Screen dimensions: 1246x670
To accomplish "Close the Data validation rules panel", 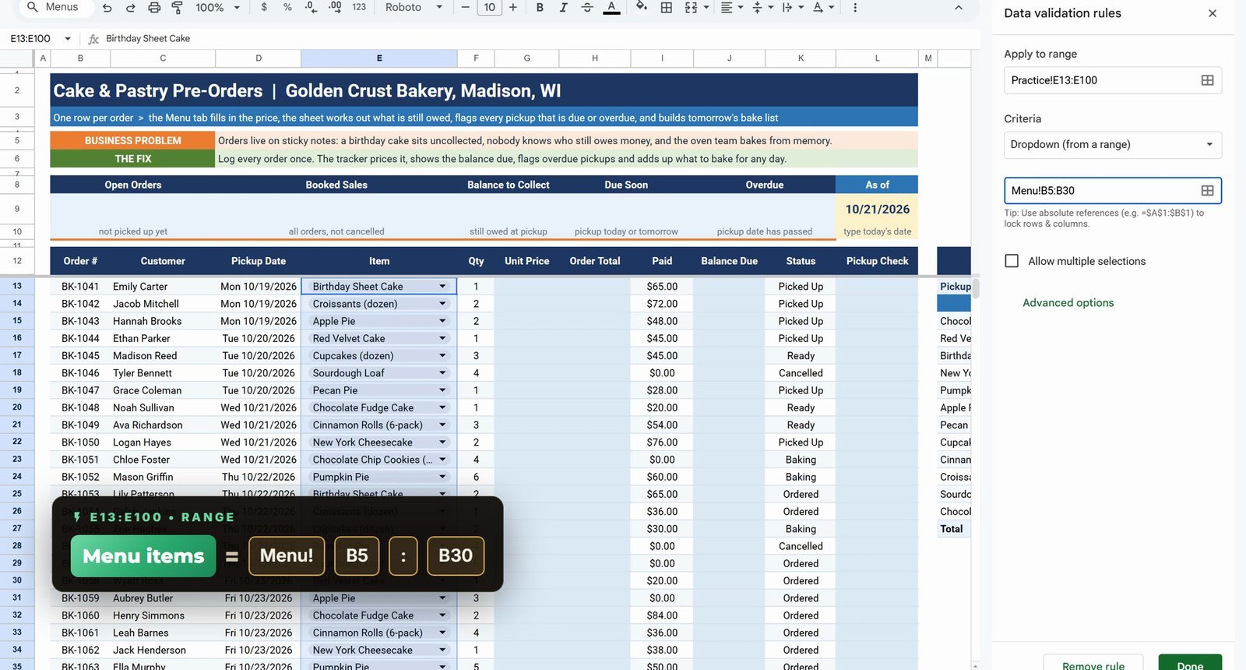I will tap(1213, 13).
